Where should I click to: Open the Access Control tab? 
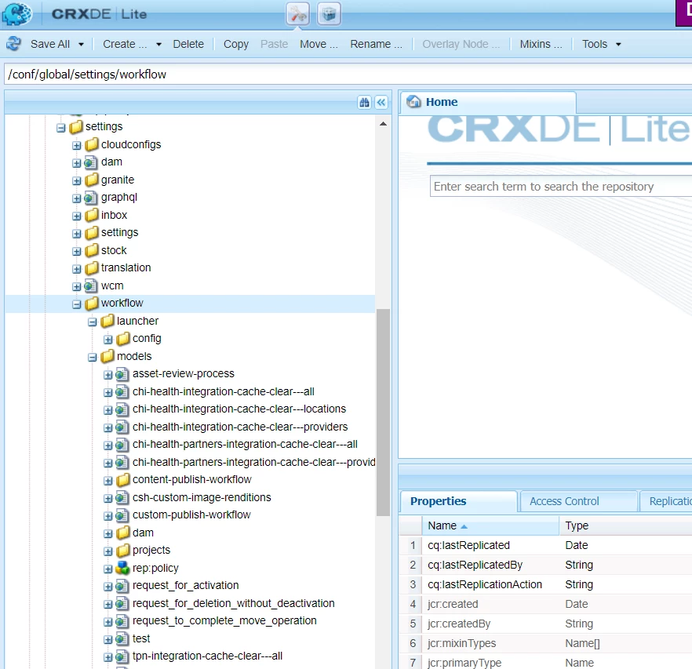point(578,501)
